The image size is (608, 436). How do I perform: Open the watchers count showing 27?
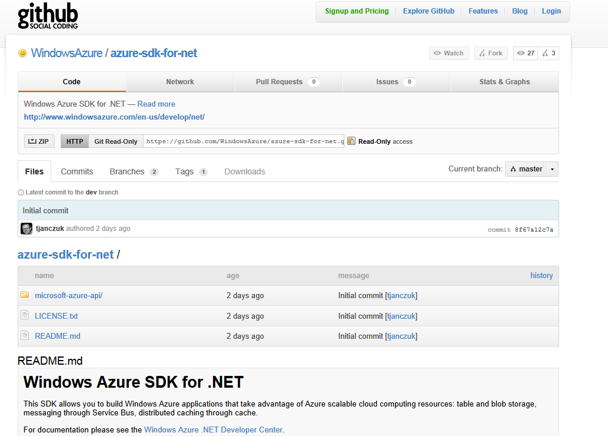(x=526, y=53)
